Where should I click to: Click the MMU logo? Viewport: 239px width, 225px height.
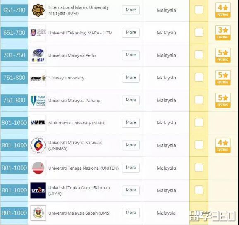coord(38,123)
